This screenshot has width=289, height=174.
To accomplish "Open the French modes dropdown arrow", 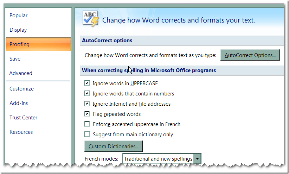I will 198,159.
